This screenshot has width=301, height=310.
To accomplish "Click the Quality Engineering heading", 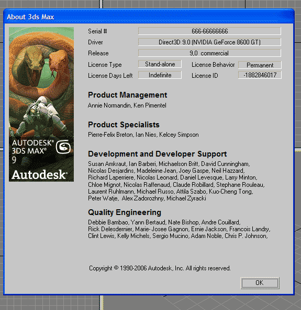I will click(x=125, y=212).
